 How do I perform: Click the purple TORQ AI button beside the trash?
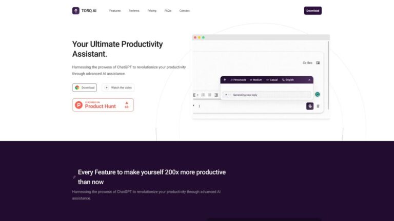click(310, 106)
